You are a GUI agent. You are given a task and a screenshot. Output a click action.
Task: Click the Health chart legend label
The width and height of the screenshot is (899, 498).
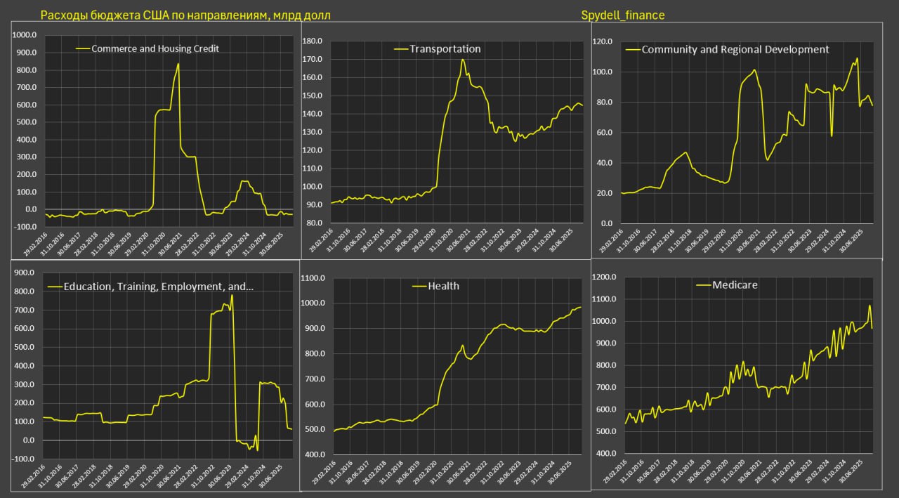(444, 286)
